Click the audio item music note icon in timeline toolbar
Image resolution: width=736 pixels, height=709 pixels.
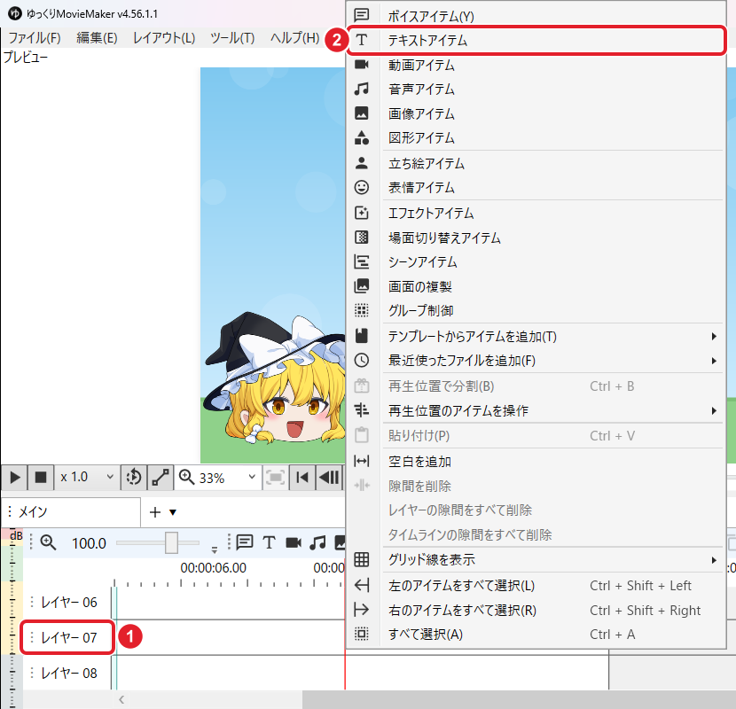point(317,543)
